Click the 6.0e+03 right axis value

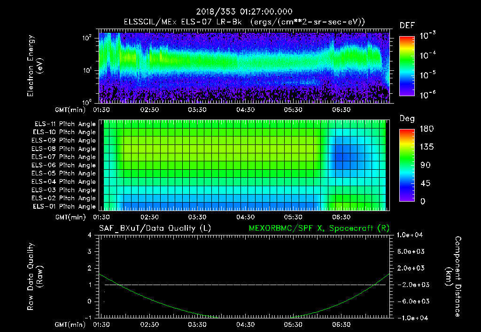tap(411, 252)
